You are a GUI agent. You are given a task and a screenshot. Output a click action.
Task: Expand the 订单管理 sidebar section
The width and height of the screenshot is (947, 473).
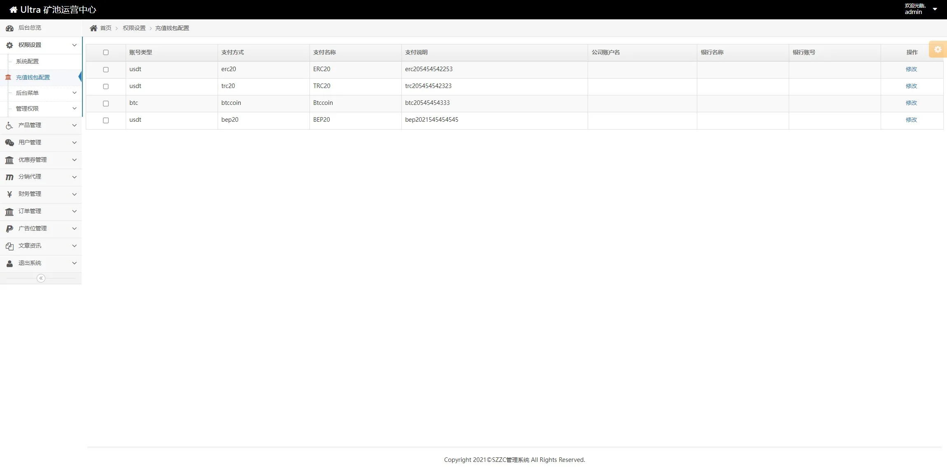[30, 211]
